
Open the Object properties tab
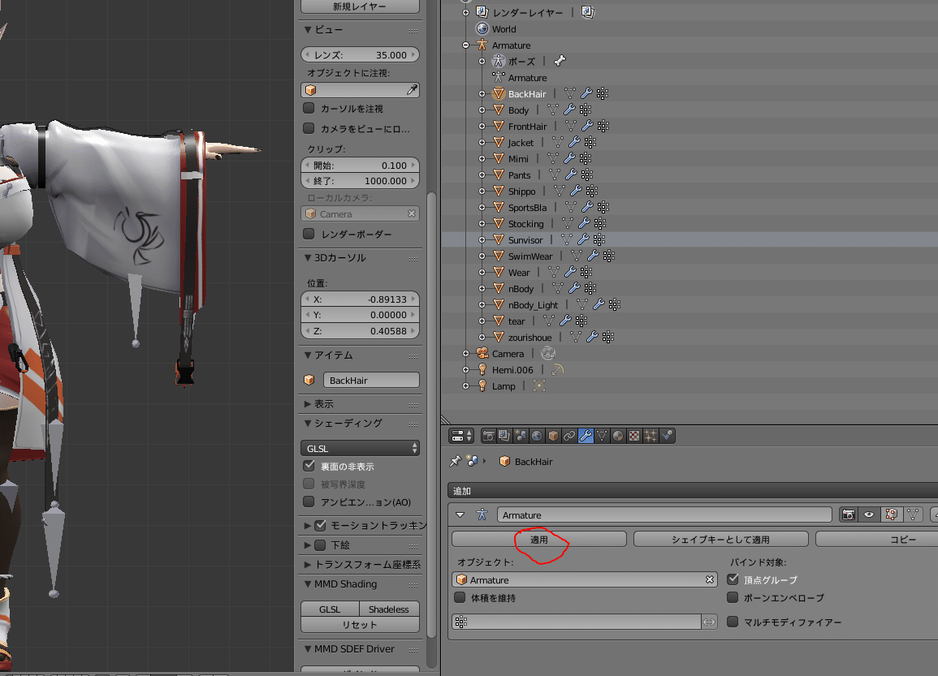(x=553, y=436)
